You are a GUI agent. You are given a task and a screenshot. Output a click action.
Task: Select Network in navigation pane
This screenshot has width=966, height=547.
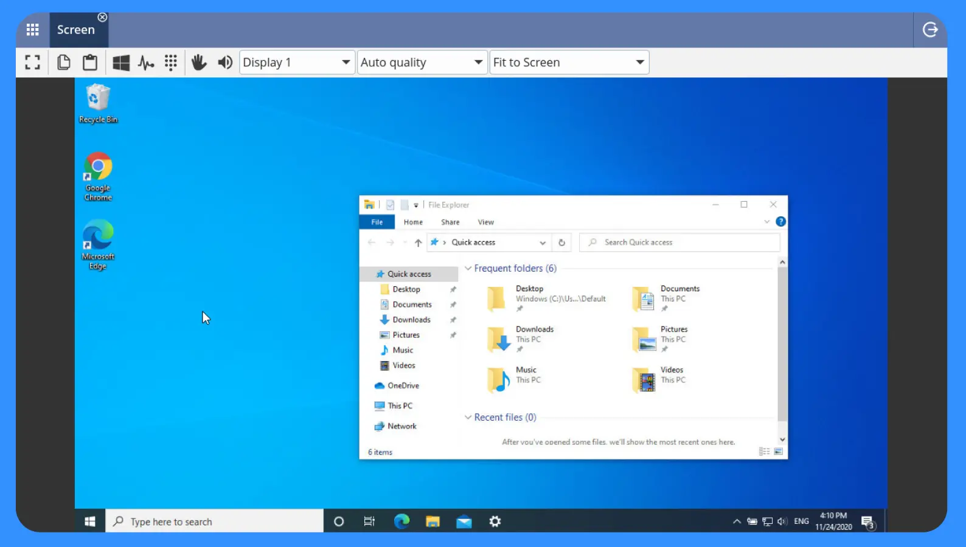(x=401, y=426)
